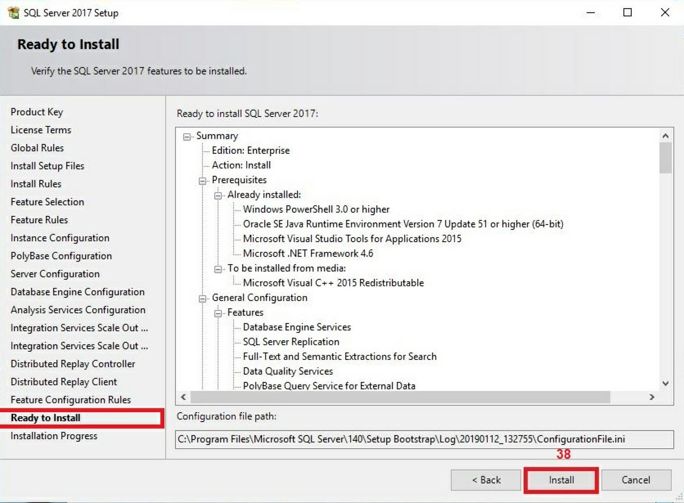Click the vertical scrollbar up arrow
Viewport: 684px width, 503px height.
tap(666, 136)
